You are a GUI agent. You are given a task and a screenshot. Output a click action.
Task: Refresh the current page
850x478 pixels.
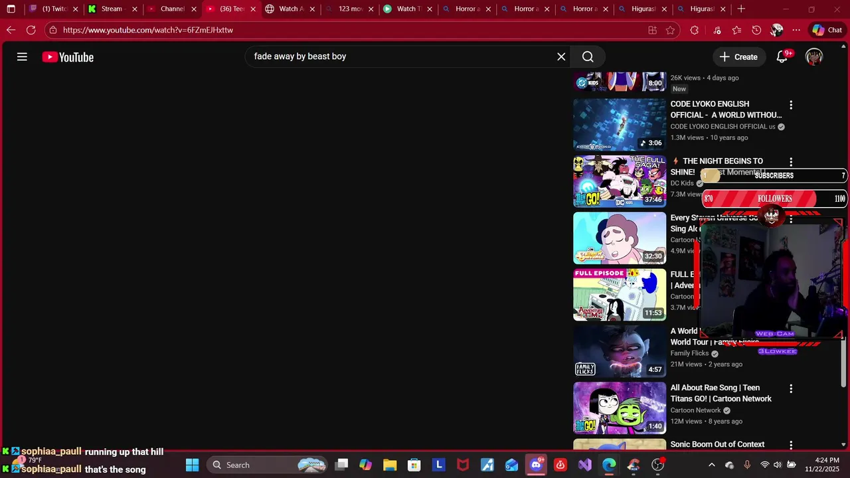point(31,30)
